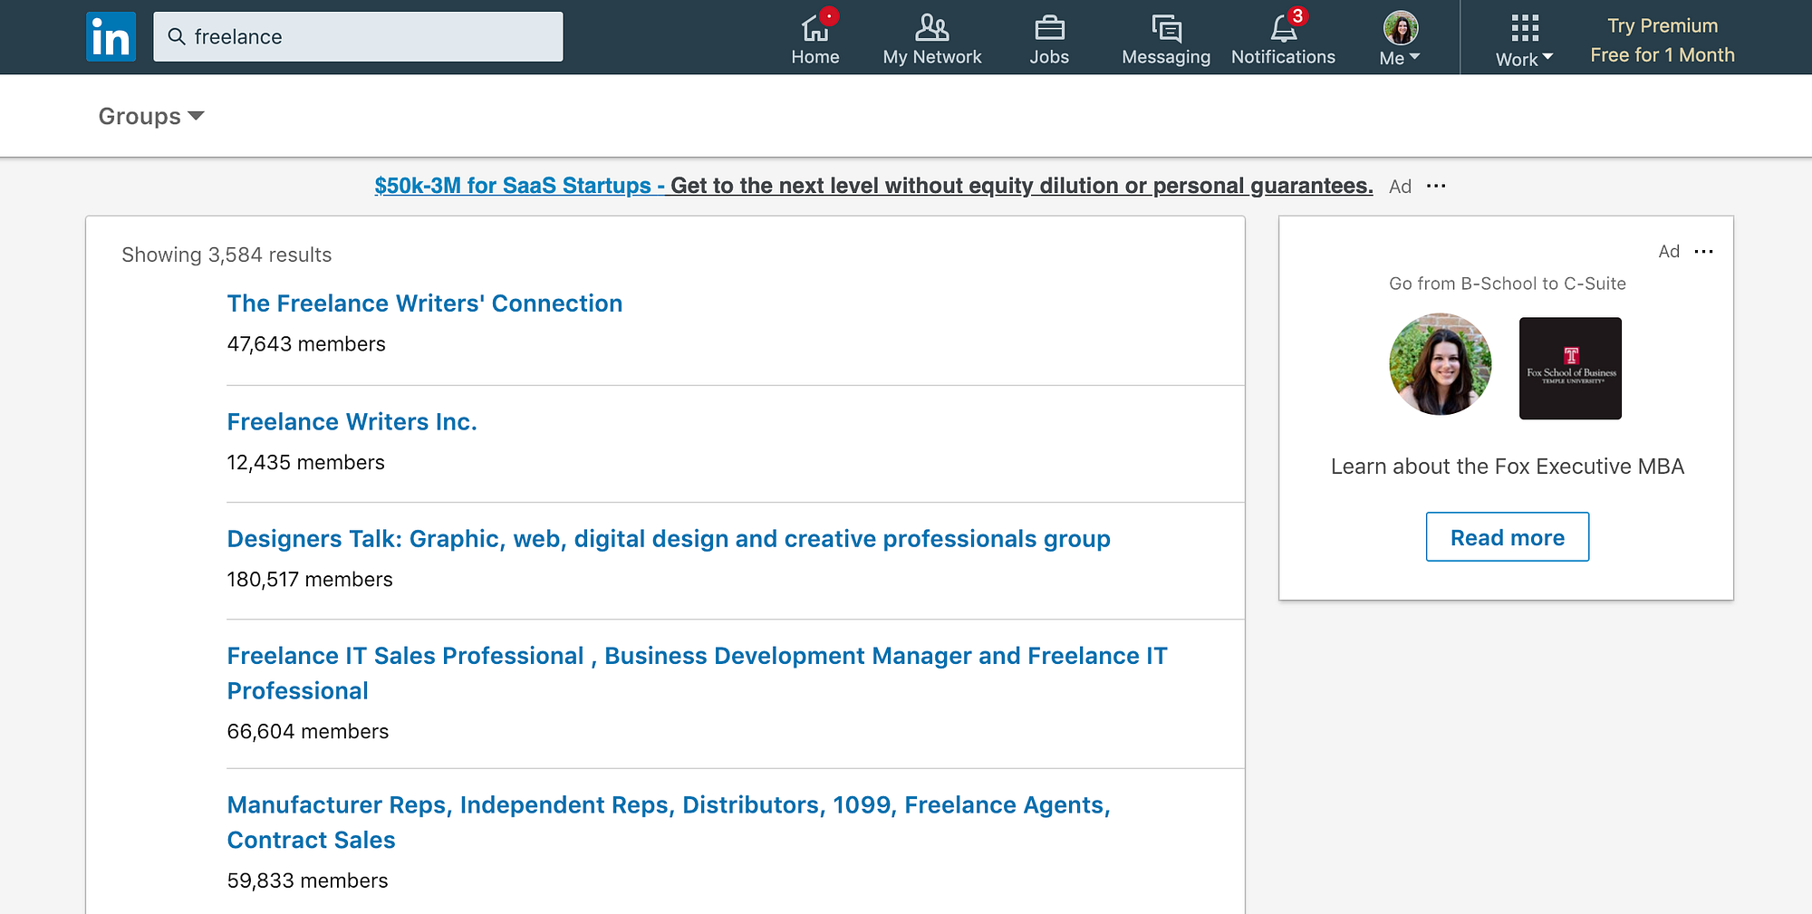1812x914 pixels.
Task: View Notifications bell icon
Action: pos(1283,29)
